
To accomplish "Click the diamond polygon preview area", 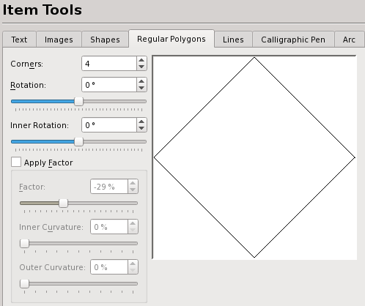I will pos(254,157).
